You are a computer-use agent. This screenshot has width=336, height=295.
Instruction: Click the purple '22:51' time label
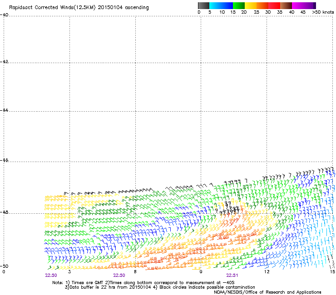pyautogui.click(x=232, y=275)
